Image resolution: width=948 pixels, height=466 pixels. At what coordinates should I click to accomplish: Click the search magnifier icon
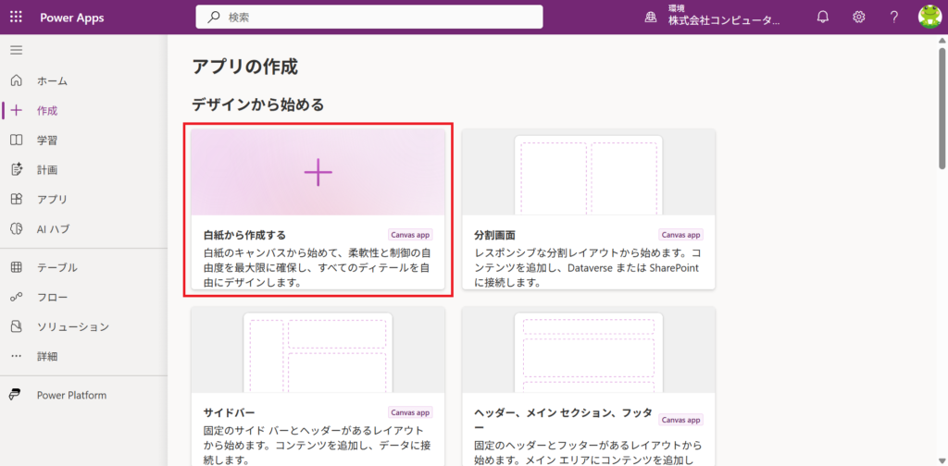[214, 18]
